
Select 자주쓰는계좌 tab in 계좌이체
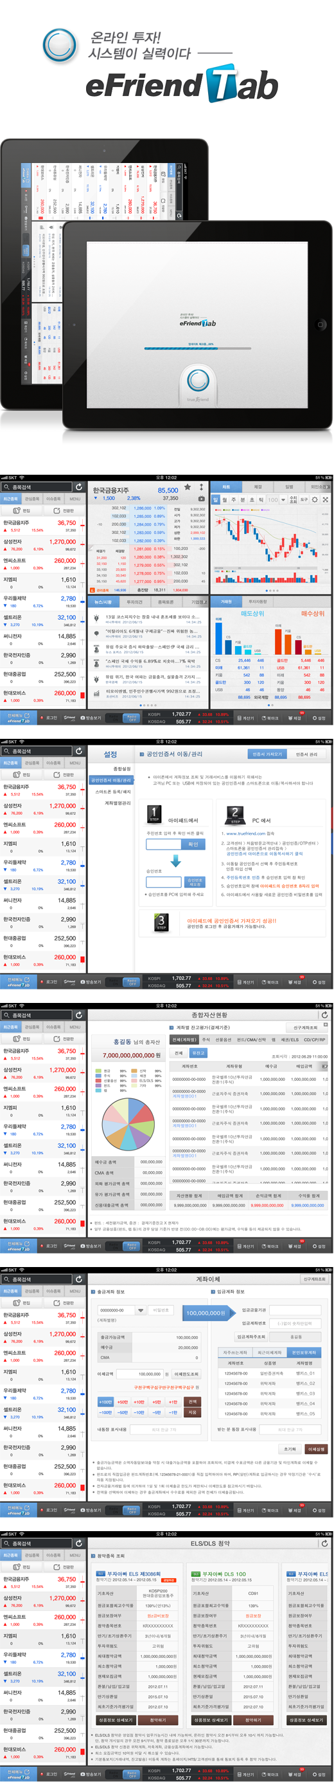click(x=235, y=1353)
